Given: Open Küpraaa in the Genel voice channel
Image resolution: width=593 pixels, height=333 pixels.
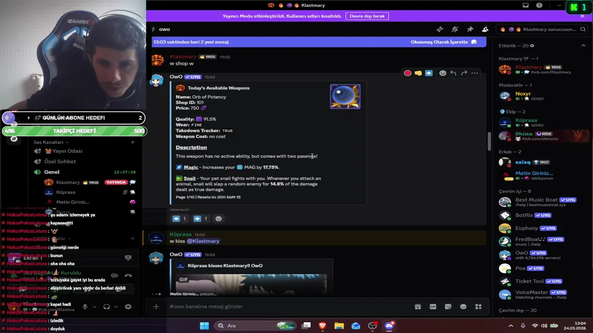Looking at the screenshot, I should (90, 192).
